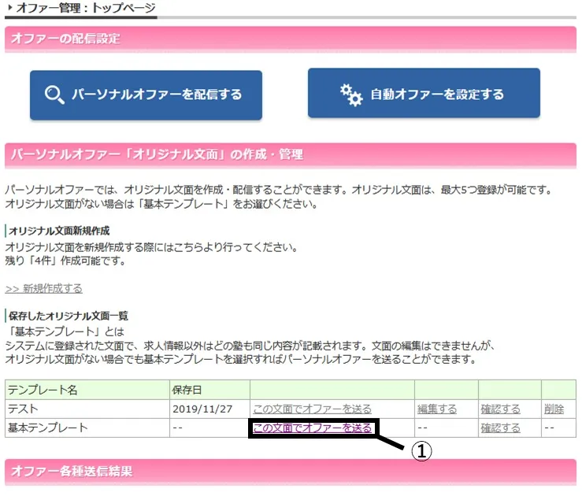Click the magnifier icon on the personal offer button
Viewport: 582px width, 500px height.
click(x=54, y=95)
